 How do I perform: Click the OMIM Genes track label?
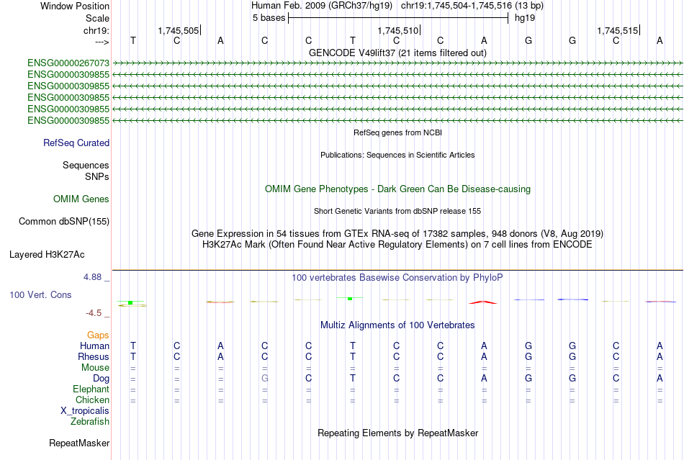coord(81,199)
